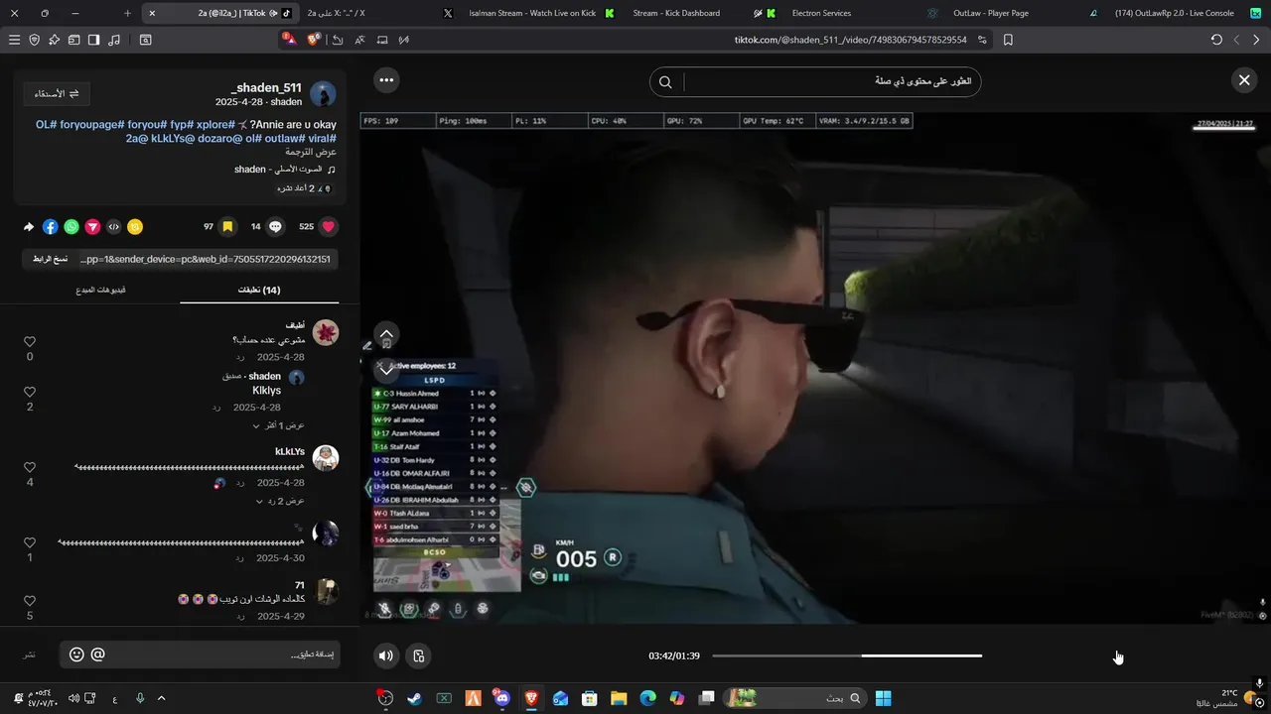This screenshot has width=1271, height=714.
Task: Click the search magnifier icon
Action: (x=665, y=81)
